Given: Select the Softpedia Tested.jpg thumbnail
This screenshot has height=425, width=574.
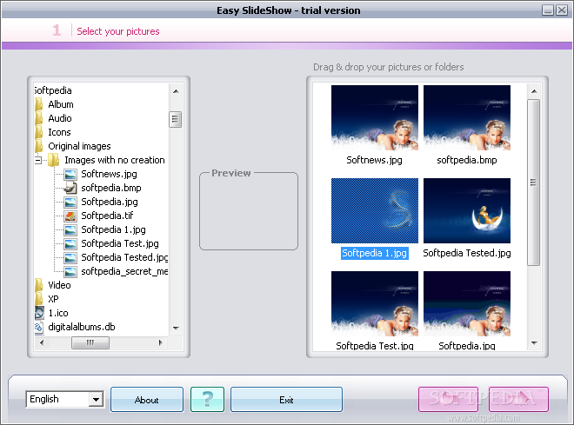Looking at the screenshot, I should click(x=467, y=210).
